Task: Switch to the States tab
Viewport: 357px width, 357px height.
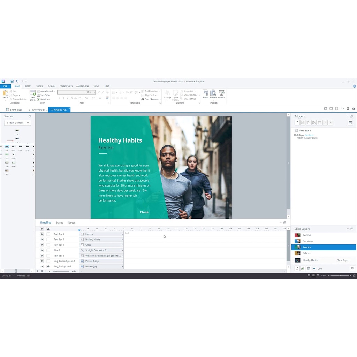Action: (59, 223)
